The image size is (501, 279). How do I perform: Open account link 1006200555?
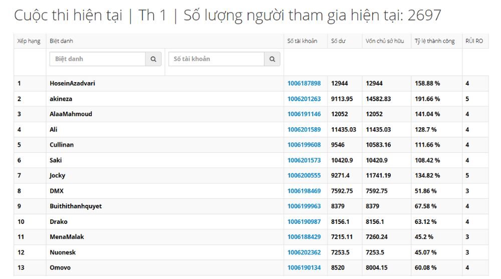[304, 175]
